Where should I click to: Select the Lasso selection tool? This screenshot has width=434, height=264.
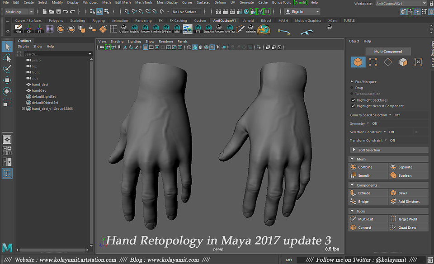click(7, 58)
